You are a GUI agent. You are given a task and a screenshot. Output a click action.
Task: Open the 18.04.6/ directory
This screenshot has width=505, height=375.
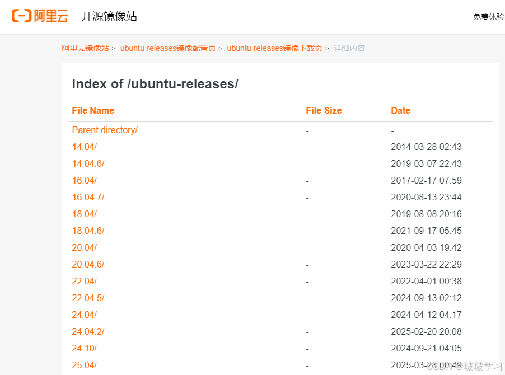click(88, 231)
